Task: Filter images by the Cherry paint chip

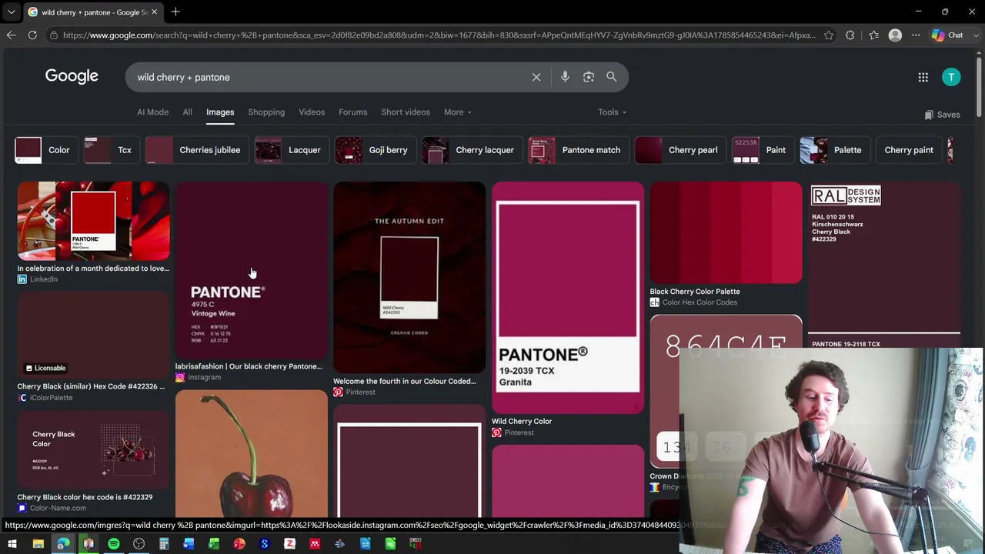Action: pos(909,150)
